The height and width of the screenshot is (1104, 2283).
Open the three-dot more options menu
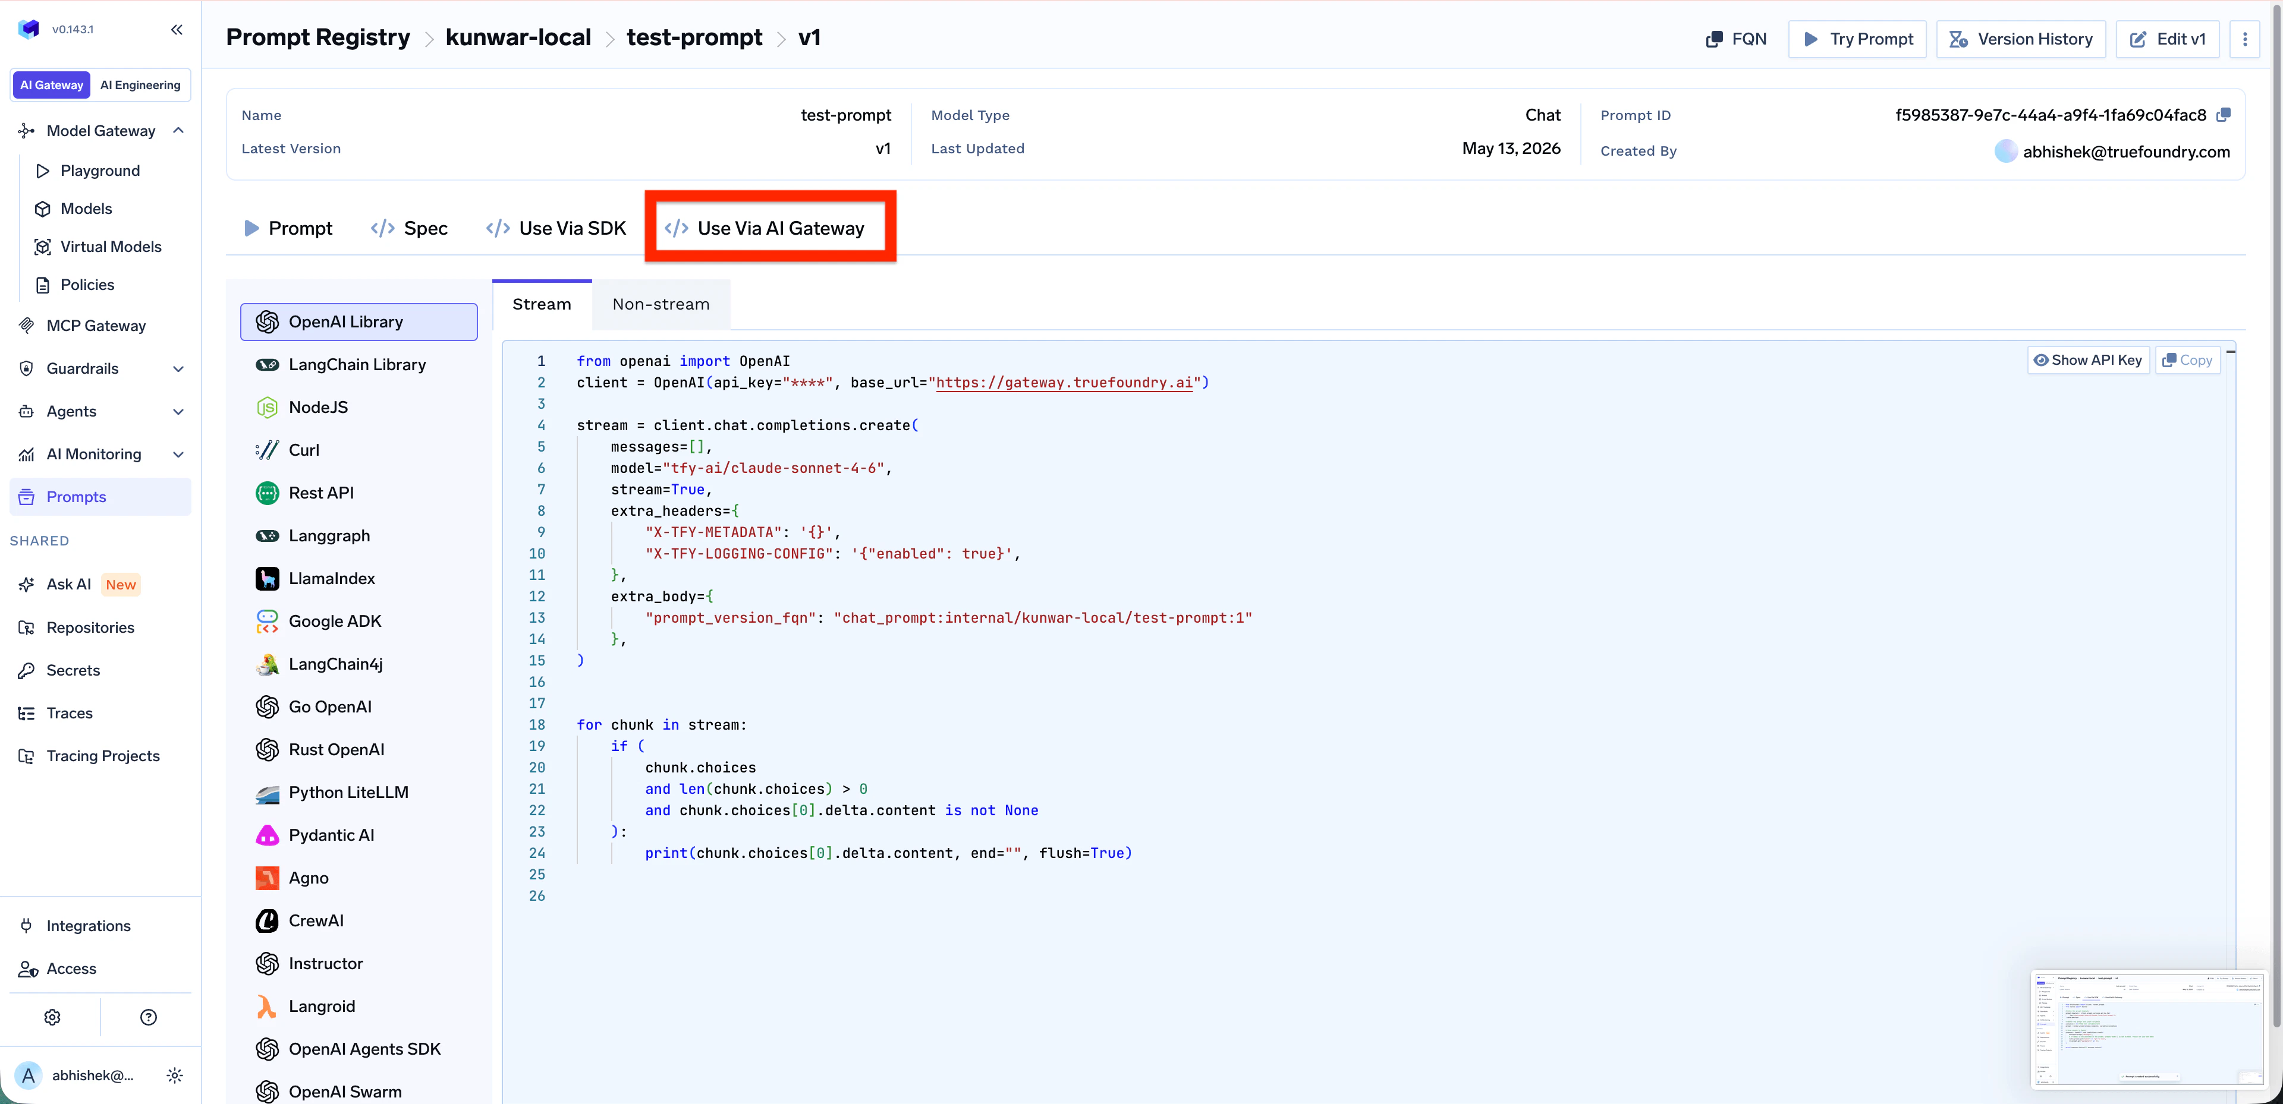[x=2245, y=39]
